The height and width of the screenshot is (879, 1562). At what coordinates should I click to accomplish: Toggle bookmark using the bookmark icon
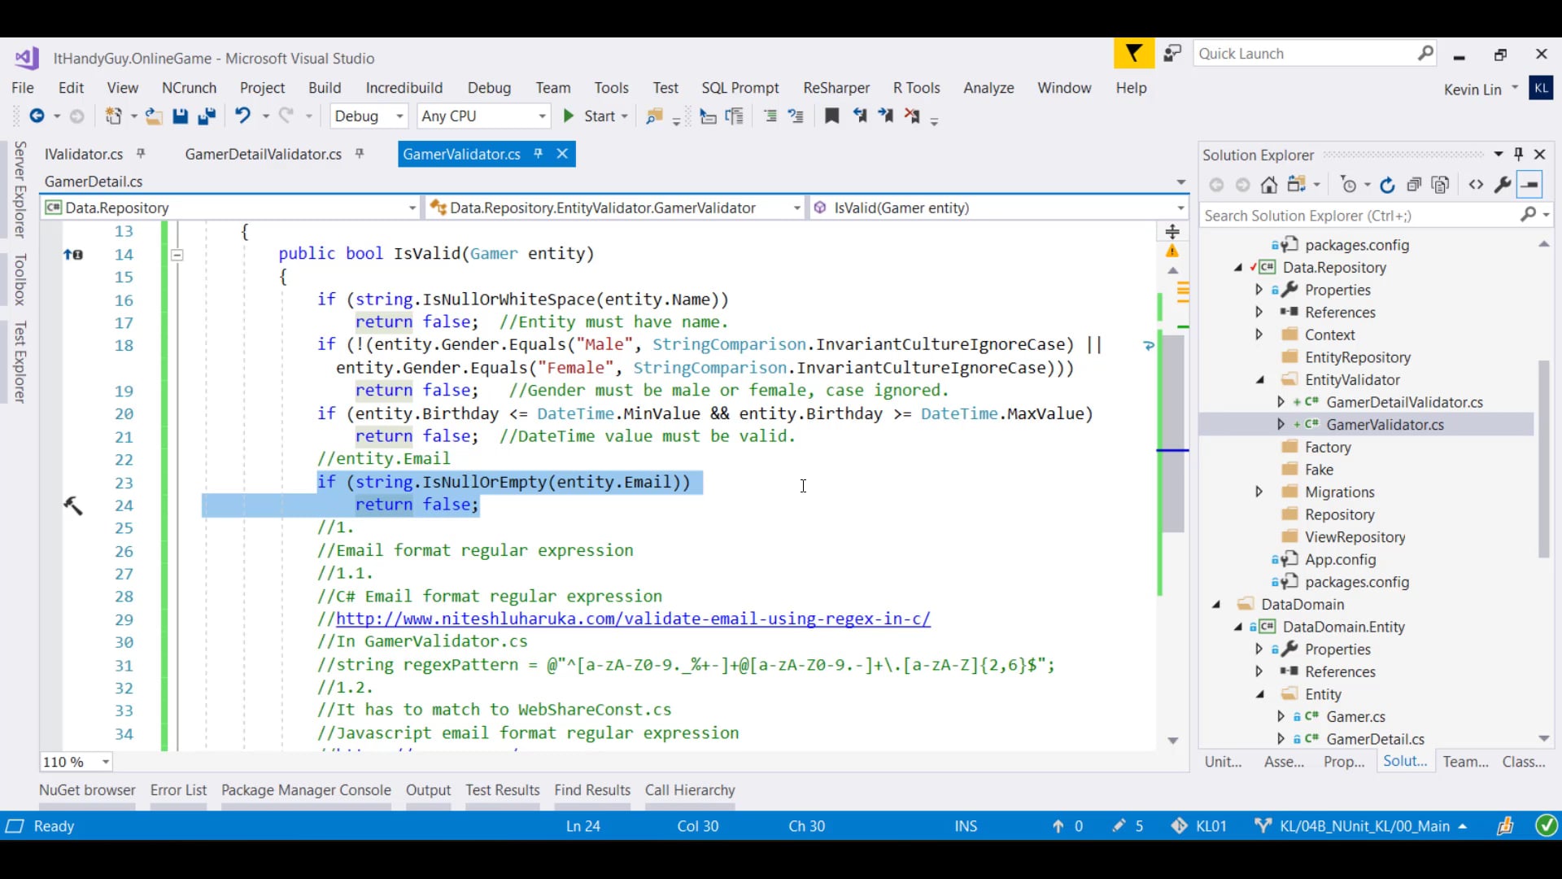click(x=831, y=116)
